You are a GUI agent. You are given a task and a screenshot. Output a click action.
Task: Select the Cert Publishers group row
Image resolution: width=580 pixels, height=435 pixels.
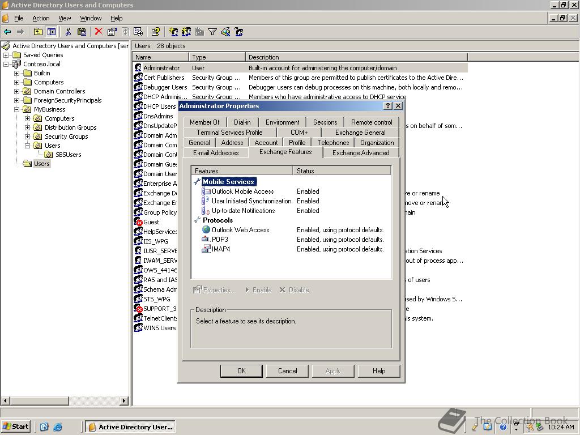pyautogui.click(x=300, y=78)
